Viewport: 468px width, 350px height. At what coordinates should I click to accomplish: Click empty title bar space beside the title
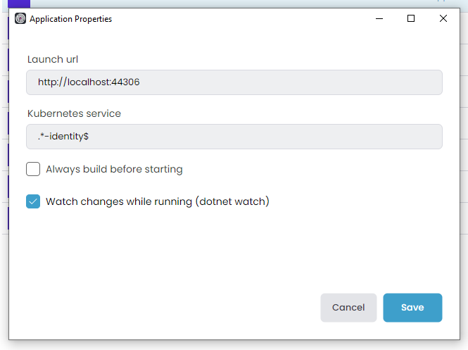click(x=239, y=19)
